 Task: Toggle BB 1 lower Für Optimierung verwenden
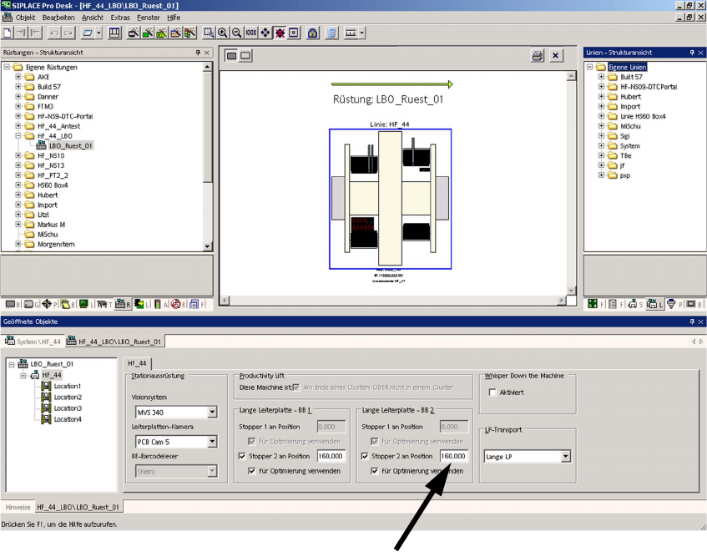click(x=252, y=471)
